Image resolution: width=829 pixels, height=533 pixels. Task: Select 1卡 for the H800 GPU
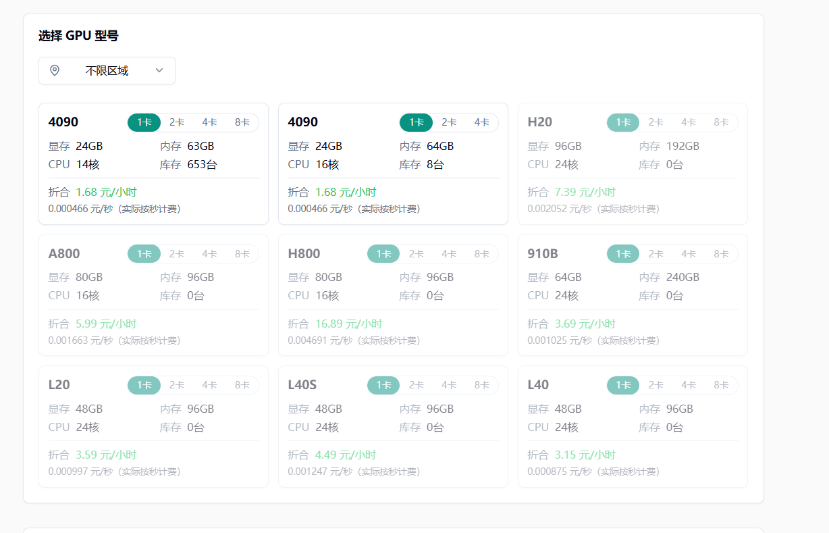(x=383, y=254)
